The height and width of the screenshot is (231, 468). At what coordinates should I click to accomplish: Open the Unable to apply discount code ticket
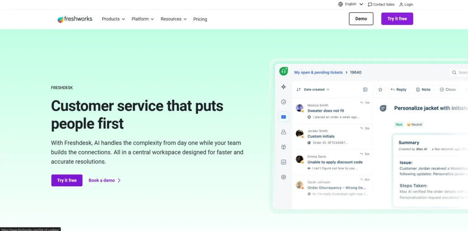pos(335,162)
